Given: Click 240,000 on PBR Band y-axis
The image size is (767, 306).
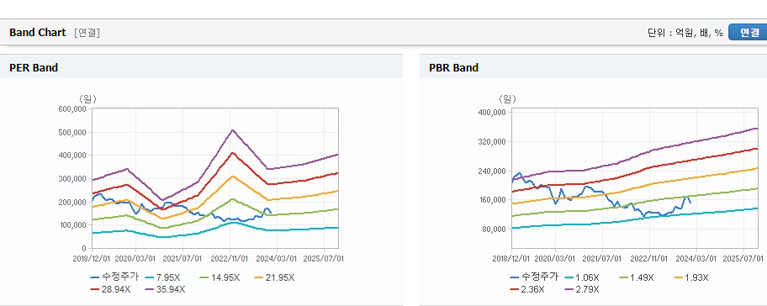Looking at the screenshot, I should coord(493,171).
